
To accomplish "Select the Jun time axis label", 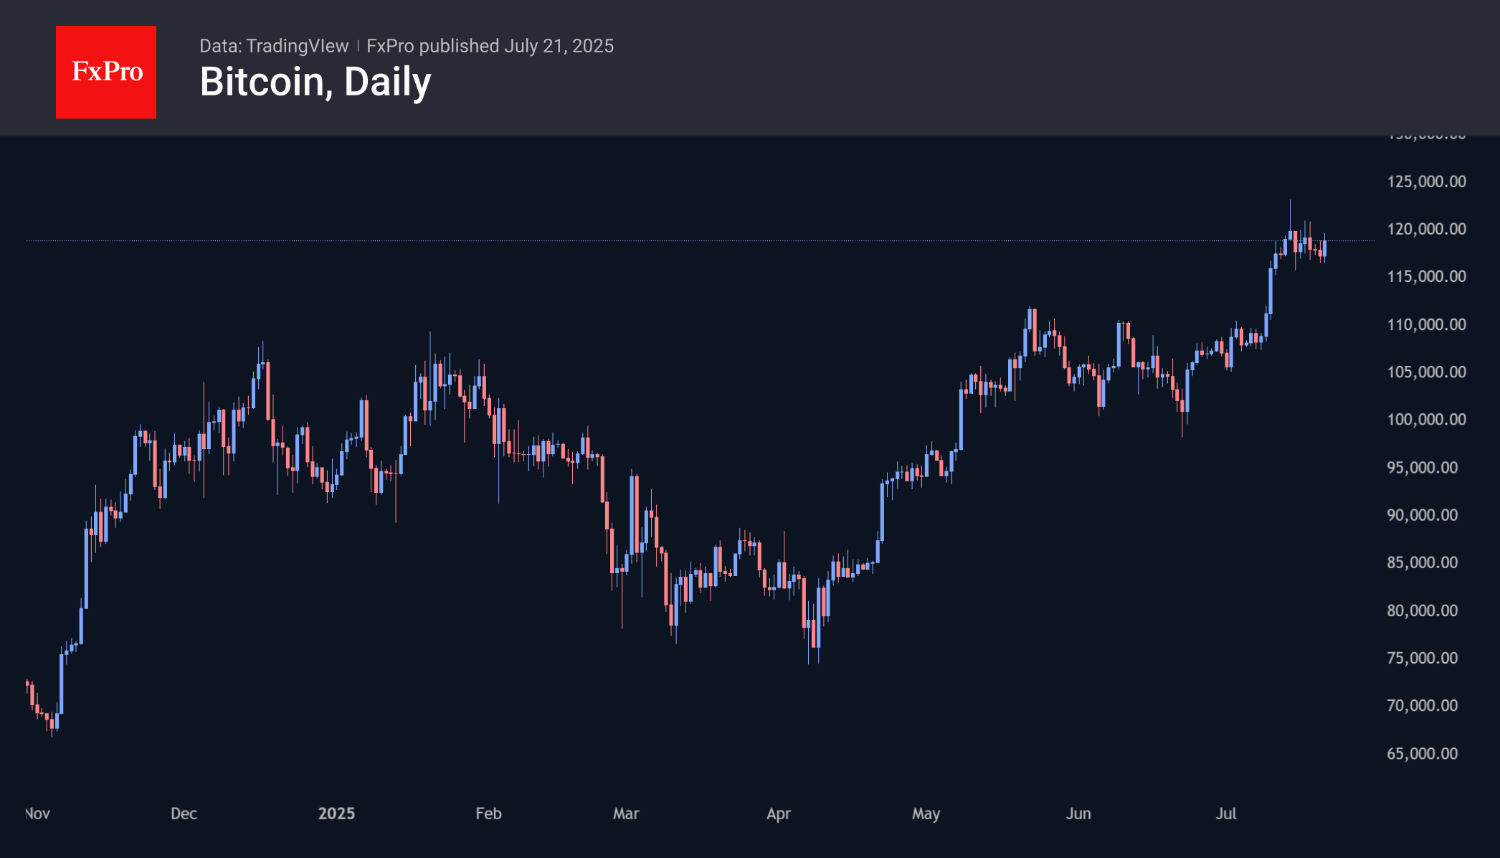I will click(x=1078, y=814).
